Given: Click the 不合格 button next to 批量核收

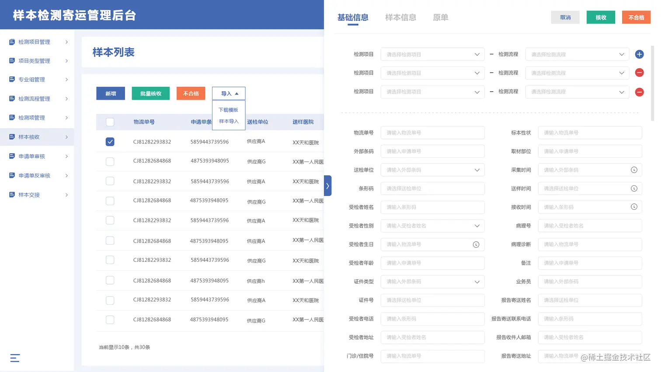Looking at the screenshot, I should tap(191, 94).
